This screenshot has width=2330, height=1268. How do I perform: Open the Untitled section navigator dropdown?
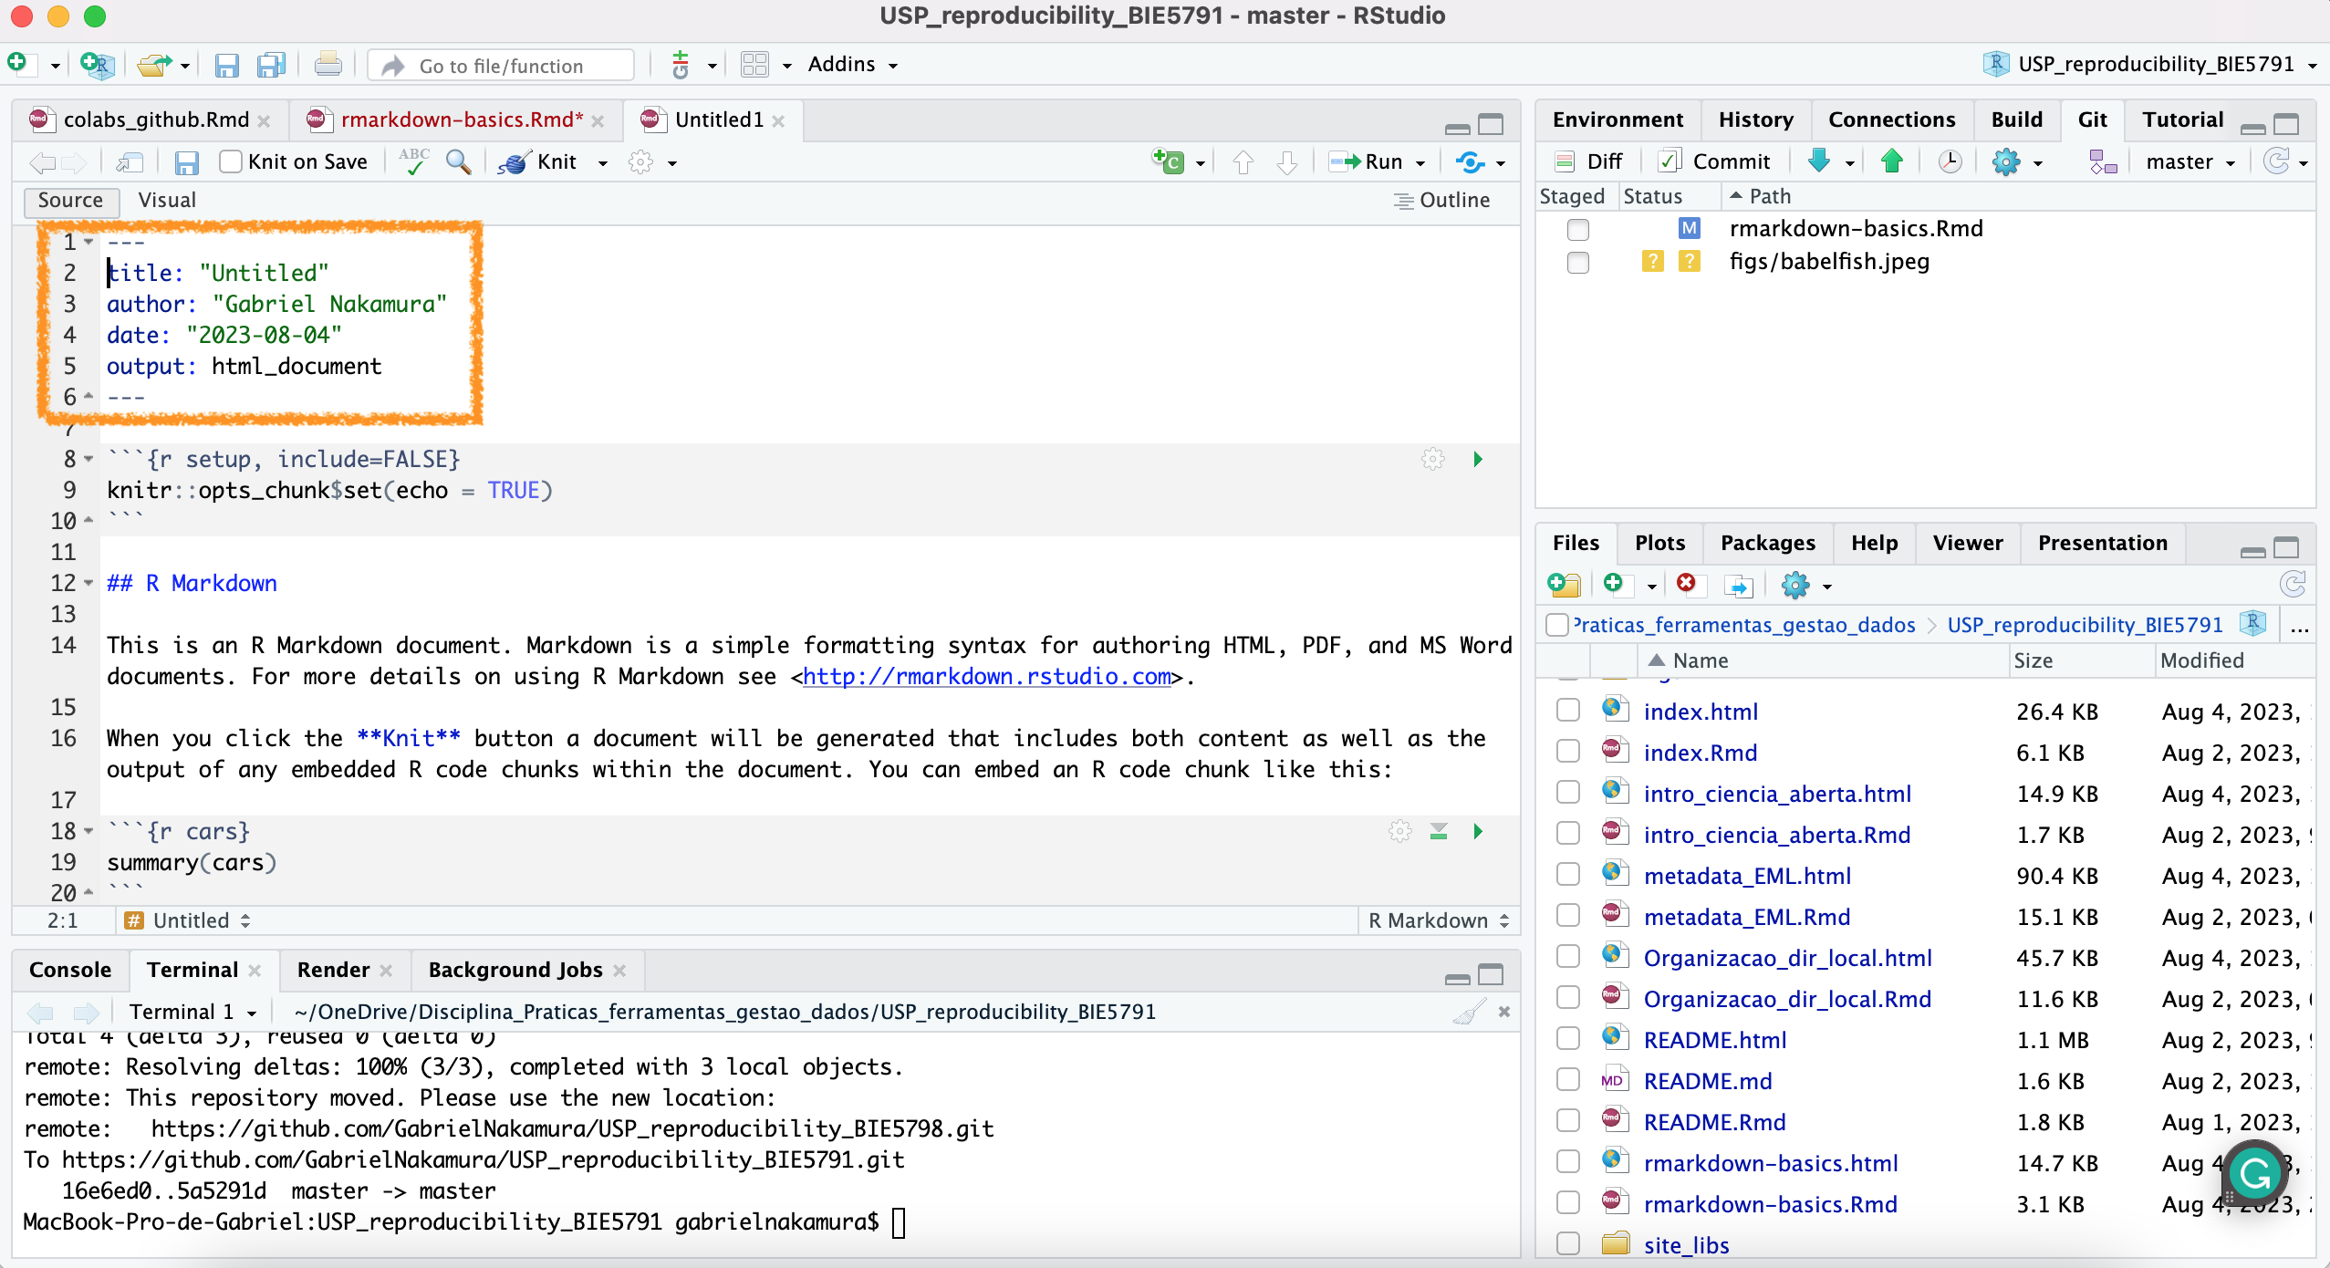pos(187,920)
